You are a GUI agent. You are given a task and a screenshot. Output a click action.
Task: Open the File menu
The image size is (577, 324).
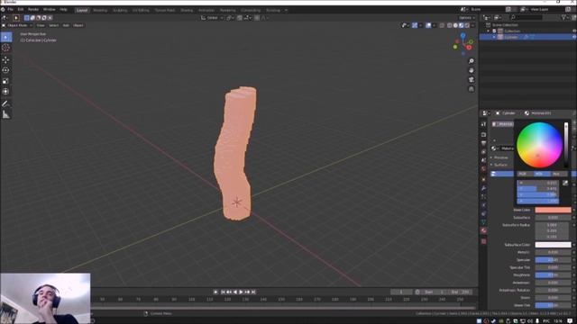click(10, 10)
